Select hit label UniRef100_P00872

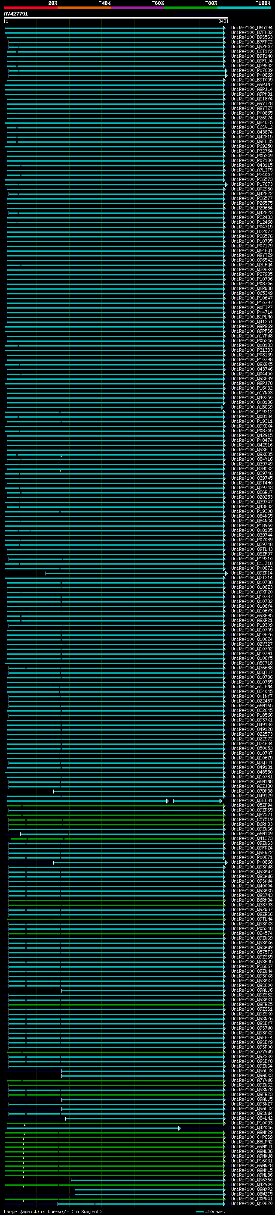pos(251,568)
